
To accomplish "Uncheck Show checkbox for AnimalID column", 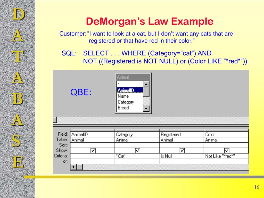I will pyautogui.click(x=93, y=151).
